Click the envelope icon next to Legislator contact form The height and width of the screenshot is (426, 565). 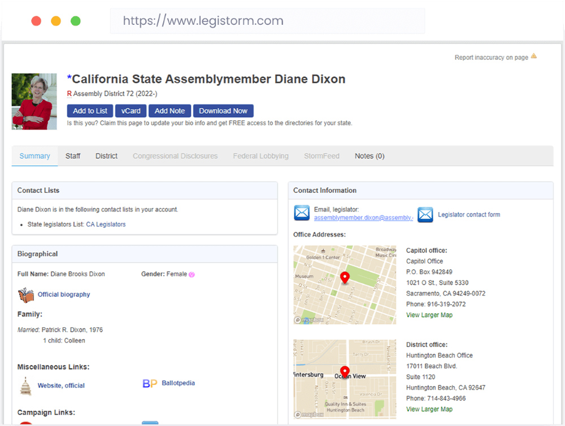click(425, 214)
